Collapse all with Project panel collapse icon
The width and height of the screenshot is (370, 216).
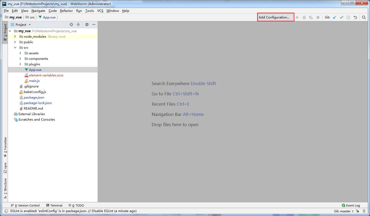(78, 24)
